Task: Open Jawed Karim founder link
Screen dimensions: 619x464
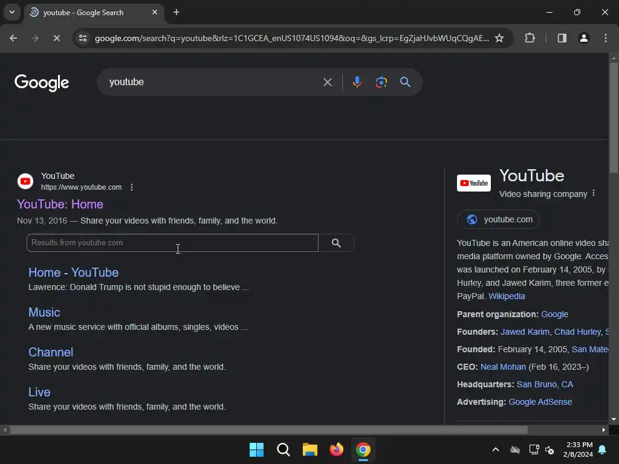Action: (525, 332)
